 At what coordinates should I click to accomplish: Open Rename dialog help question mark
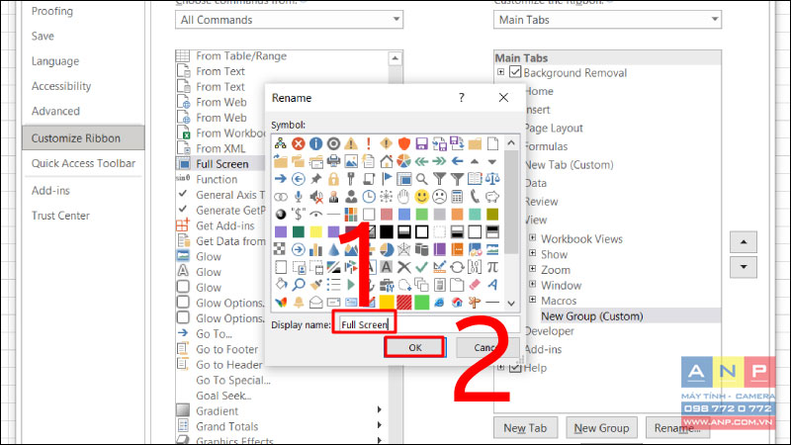[x=461, y=97]
